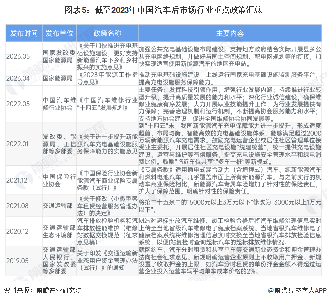Select the 2022.01 date cell

click(24, 144)
